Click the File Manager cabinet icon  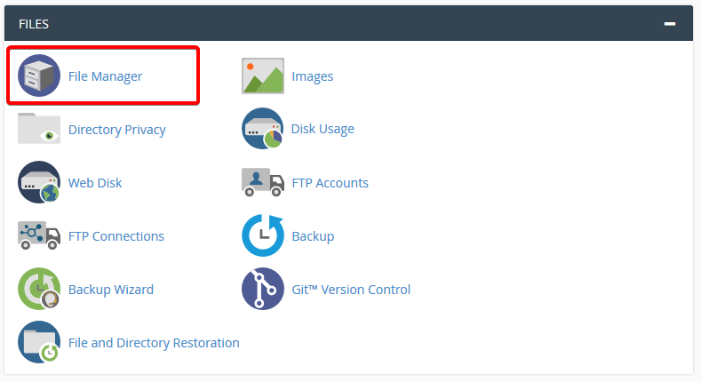click(x=39, y=76)
